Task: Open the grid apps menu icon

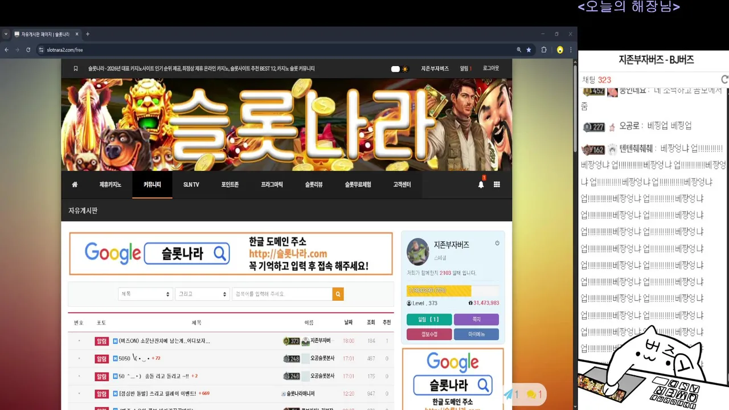Action: [497, 184]
